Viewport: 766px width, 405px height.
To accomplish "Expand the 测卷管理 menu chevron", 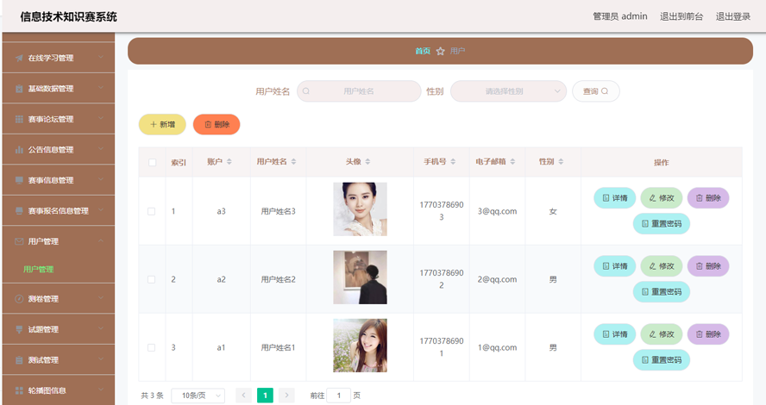I will pos(101,298).
